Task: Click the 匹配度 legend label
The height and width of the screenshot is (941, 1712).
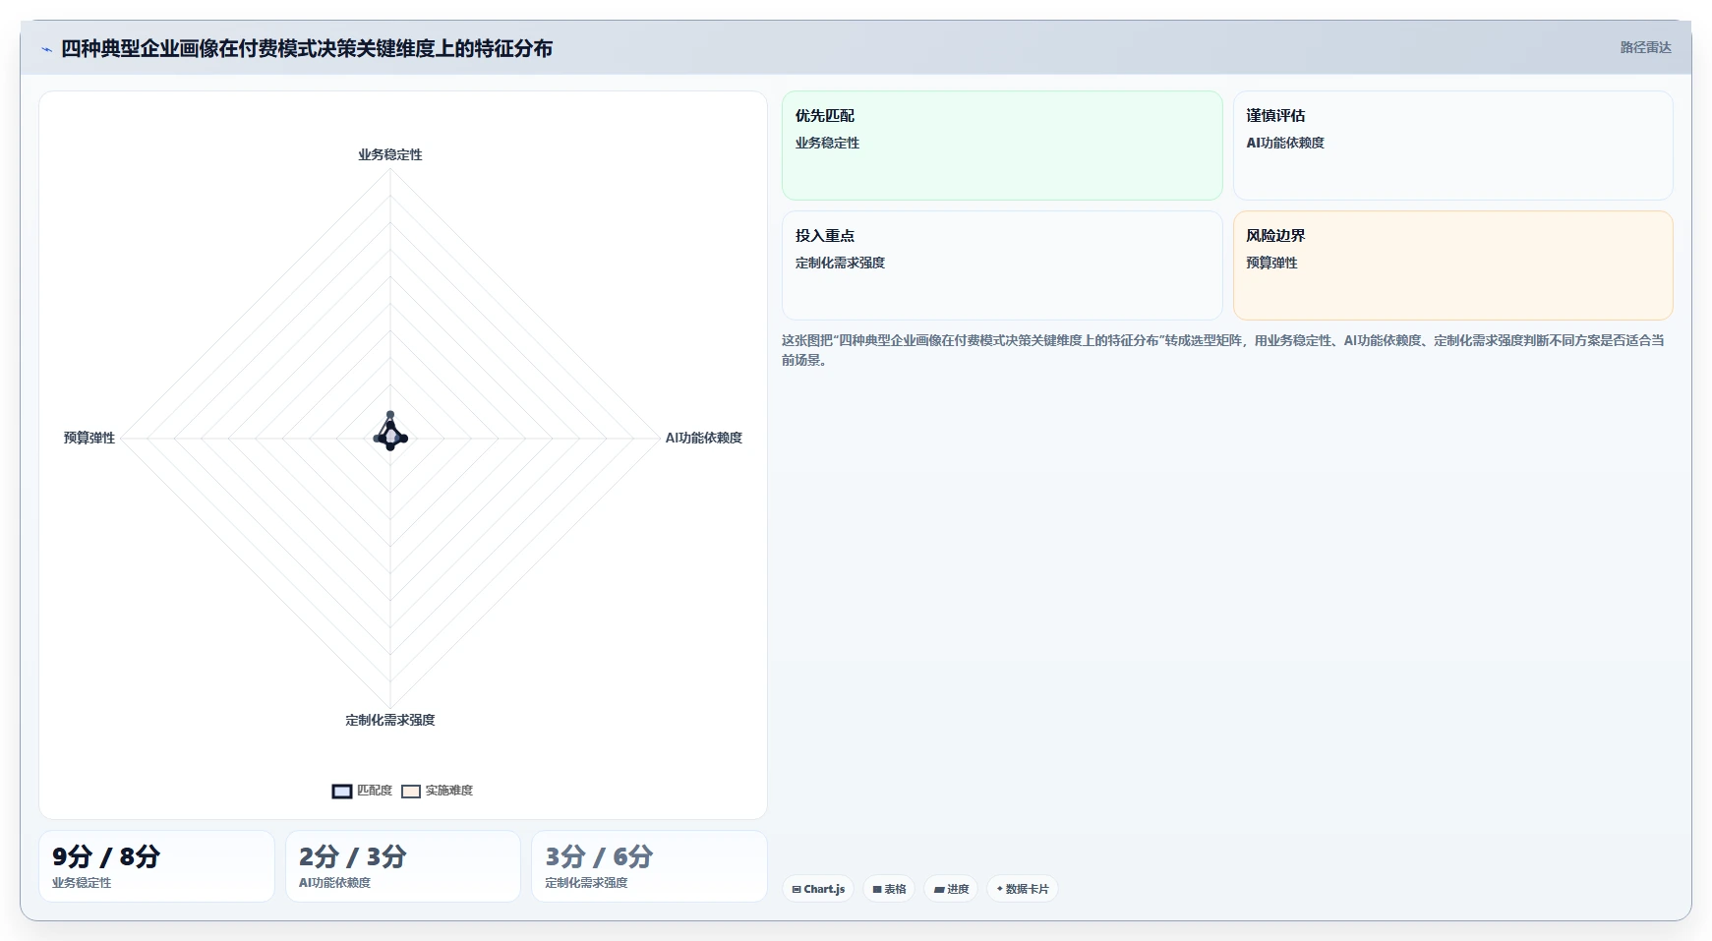Action: [x=375, y=791]
